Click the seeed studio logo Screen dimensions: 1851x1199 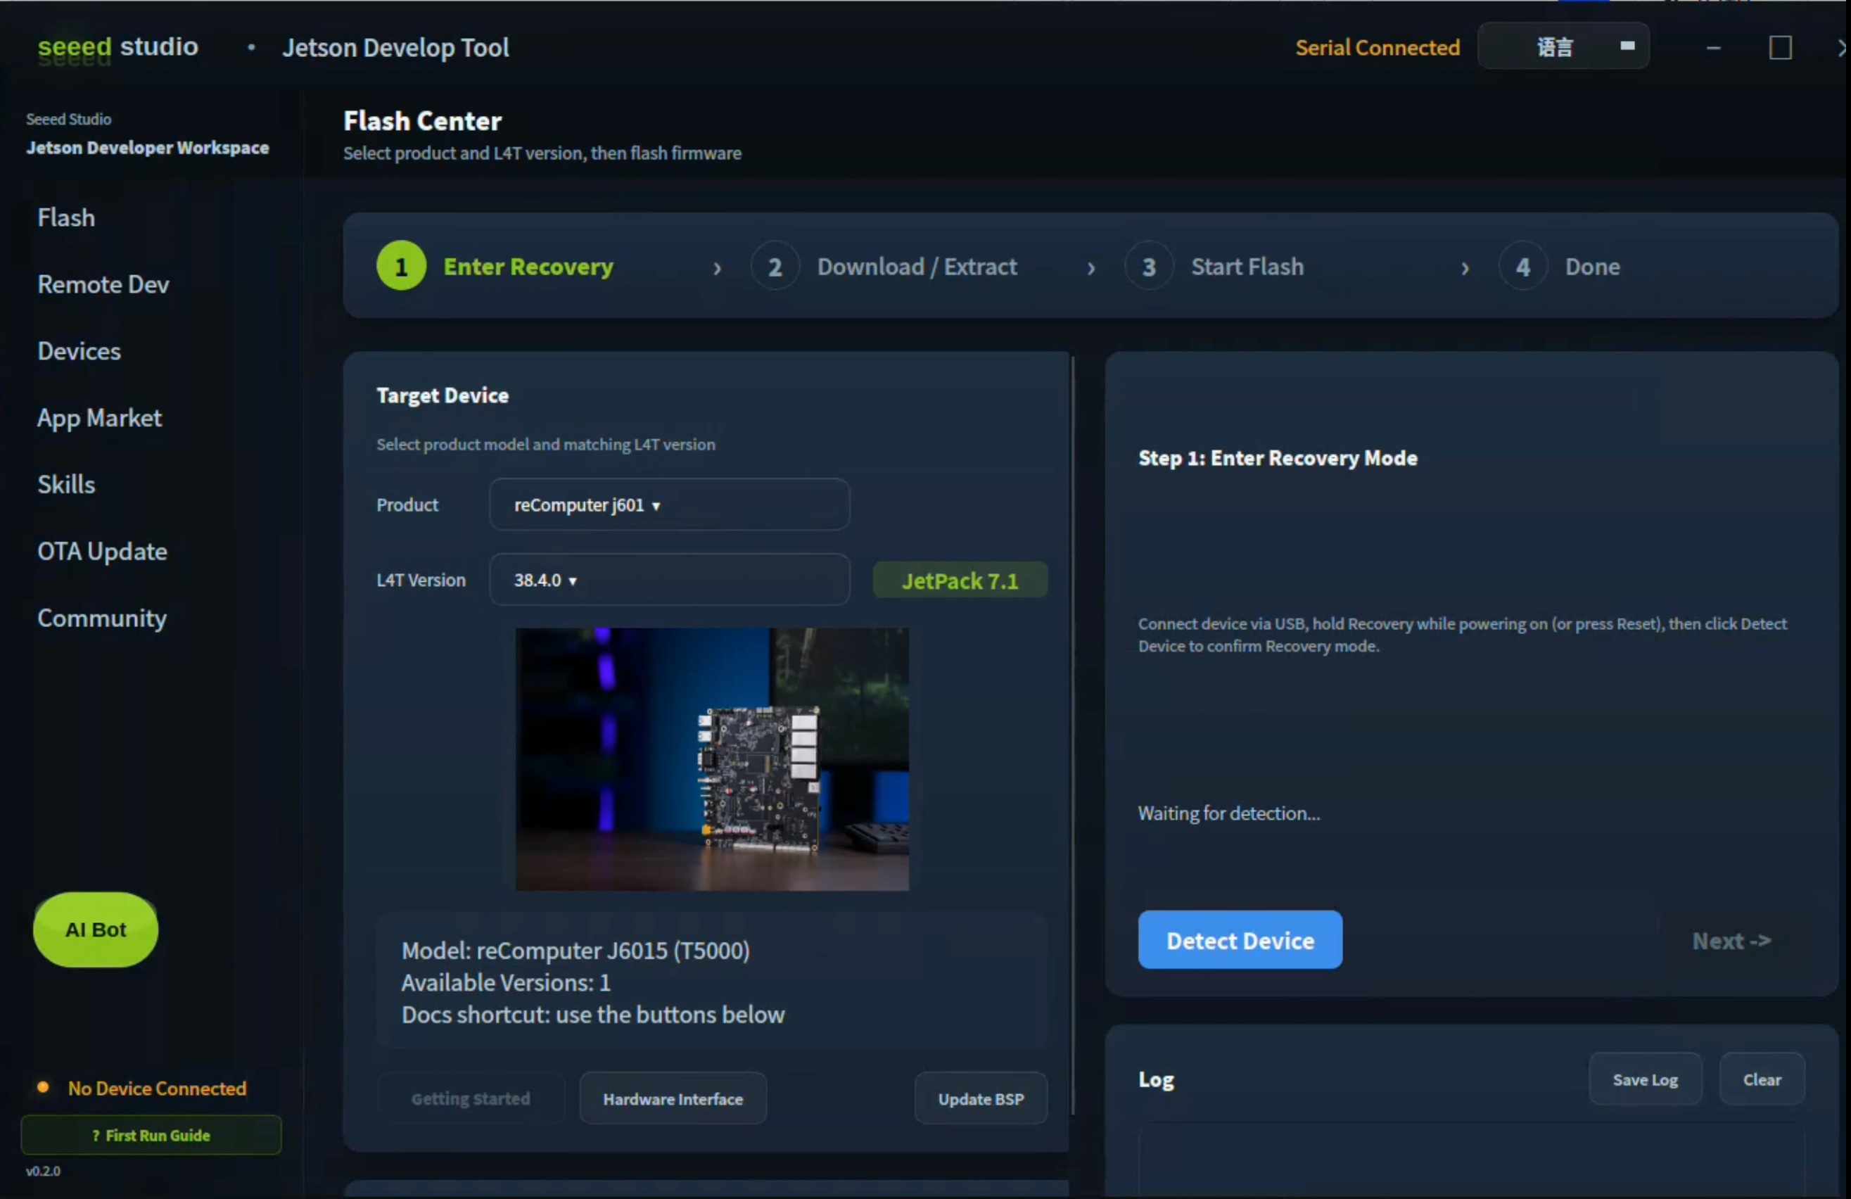point(118,47)
